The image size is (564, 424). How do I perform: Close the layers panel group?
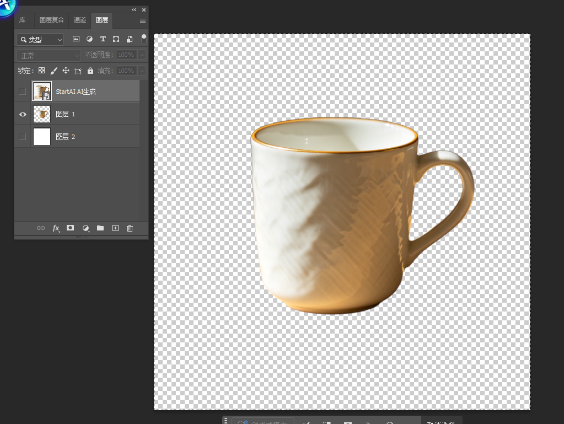(144, 10)
